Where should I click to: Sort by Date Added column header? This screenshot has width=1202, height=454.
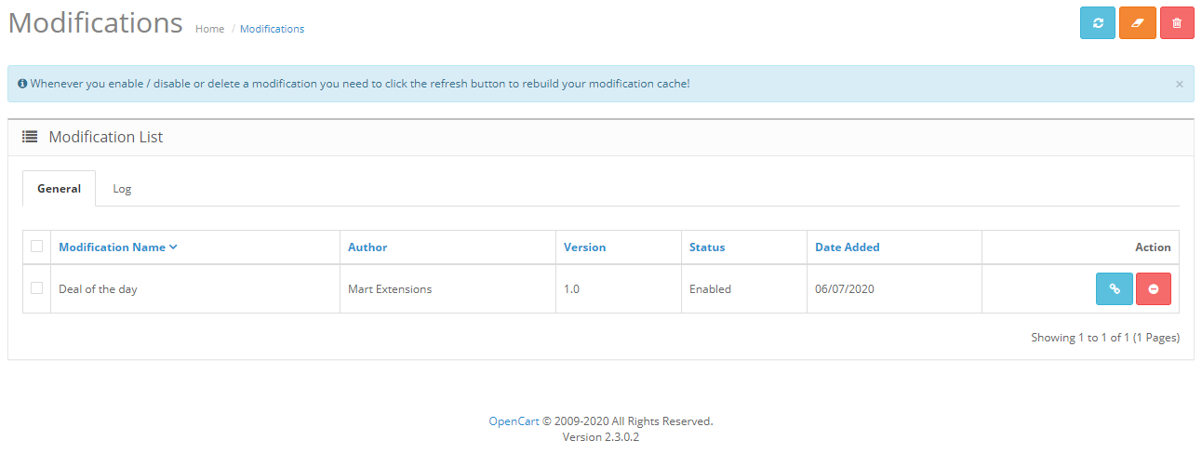tap(848, 247)
